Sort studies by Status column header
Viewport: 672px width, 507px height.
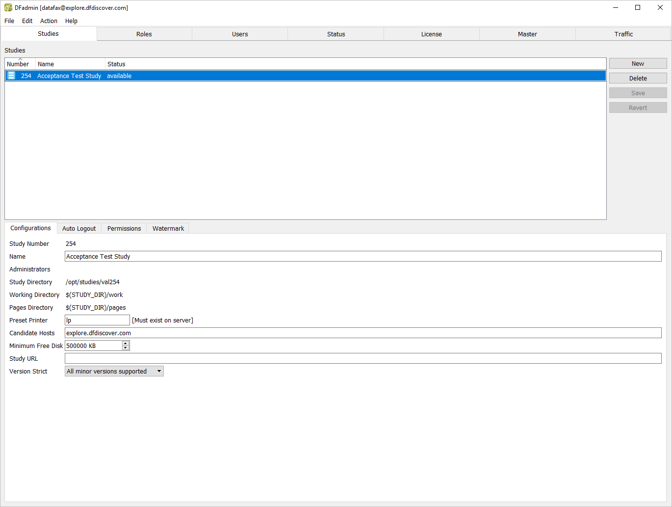pos(116,64)
